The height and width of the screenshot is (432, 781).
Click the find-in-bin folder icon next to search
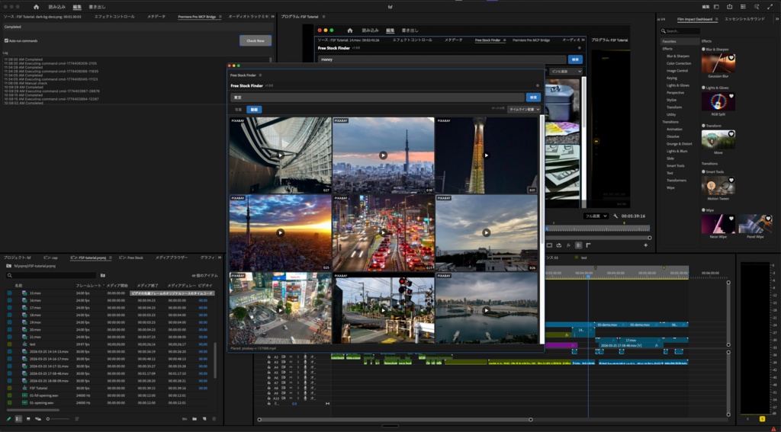103,275
